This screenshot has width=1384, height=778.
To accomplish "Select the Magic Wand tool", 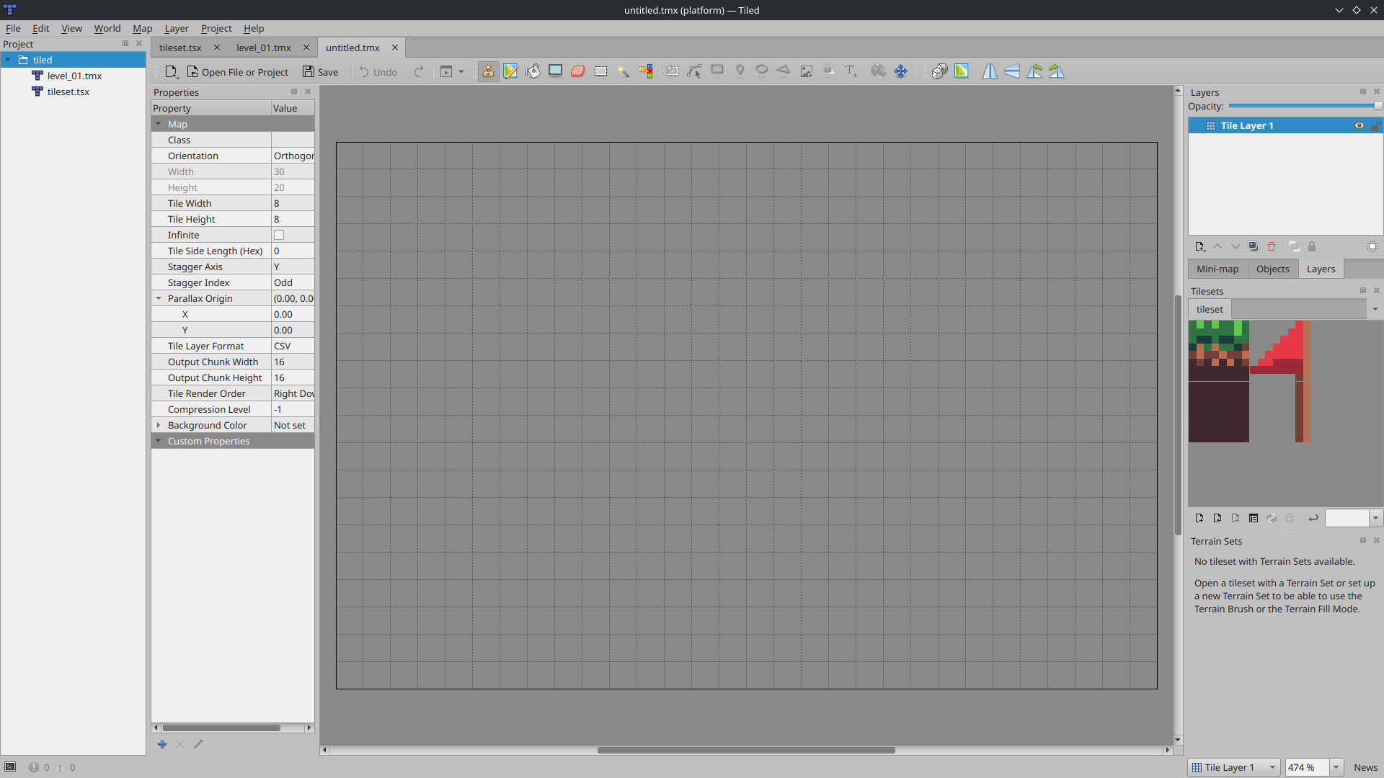I will pyautogui.click(x=623, y=71).
